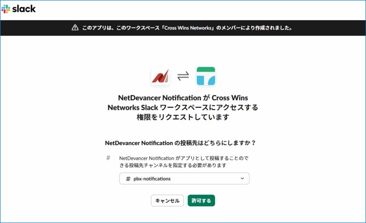Click '権限をリクエストしています' heading line

pos(183,117)
